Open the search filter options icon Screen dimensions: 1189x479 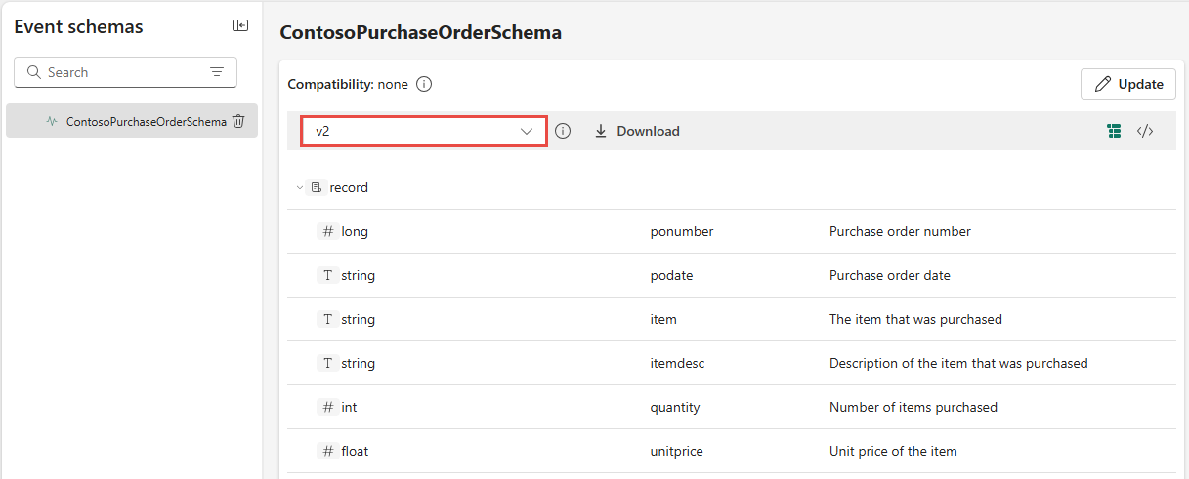[217, 72]
